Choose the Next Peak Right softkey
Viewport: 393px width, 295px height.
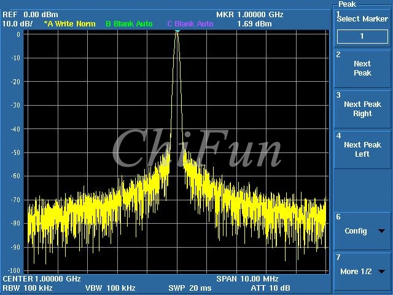(362, 109)
